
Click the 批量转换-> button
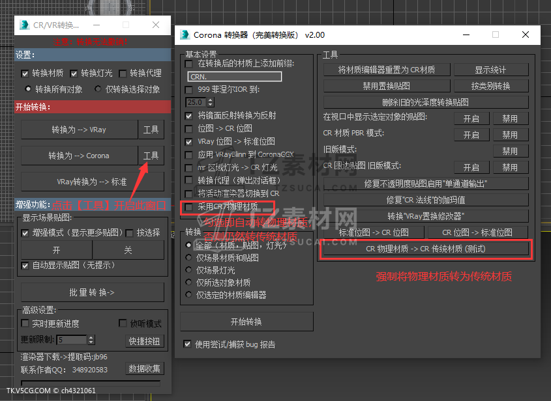93,292
